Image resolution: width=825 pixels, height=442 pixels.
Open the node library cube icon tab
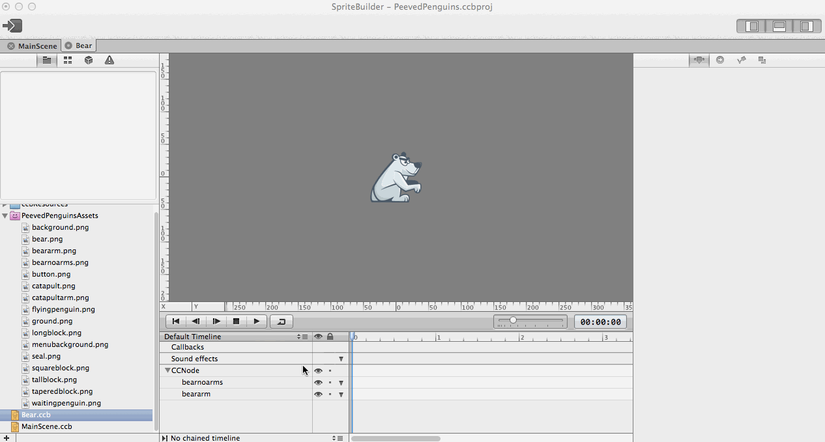coord(89,61)
